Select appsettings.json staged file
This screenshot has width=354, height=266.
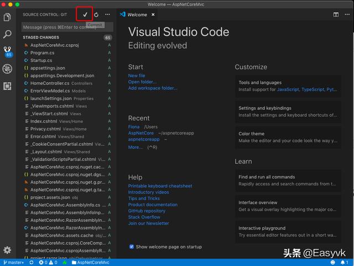coord(67,68)
